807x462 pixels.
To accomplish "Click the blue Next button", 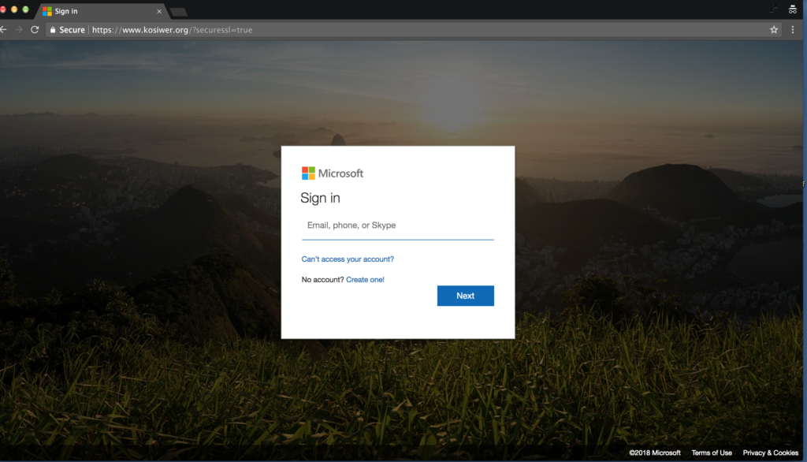I will click(465, 296).
